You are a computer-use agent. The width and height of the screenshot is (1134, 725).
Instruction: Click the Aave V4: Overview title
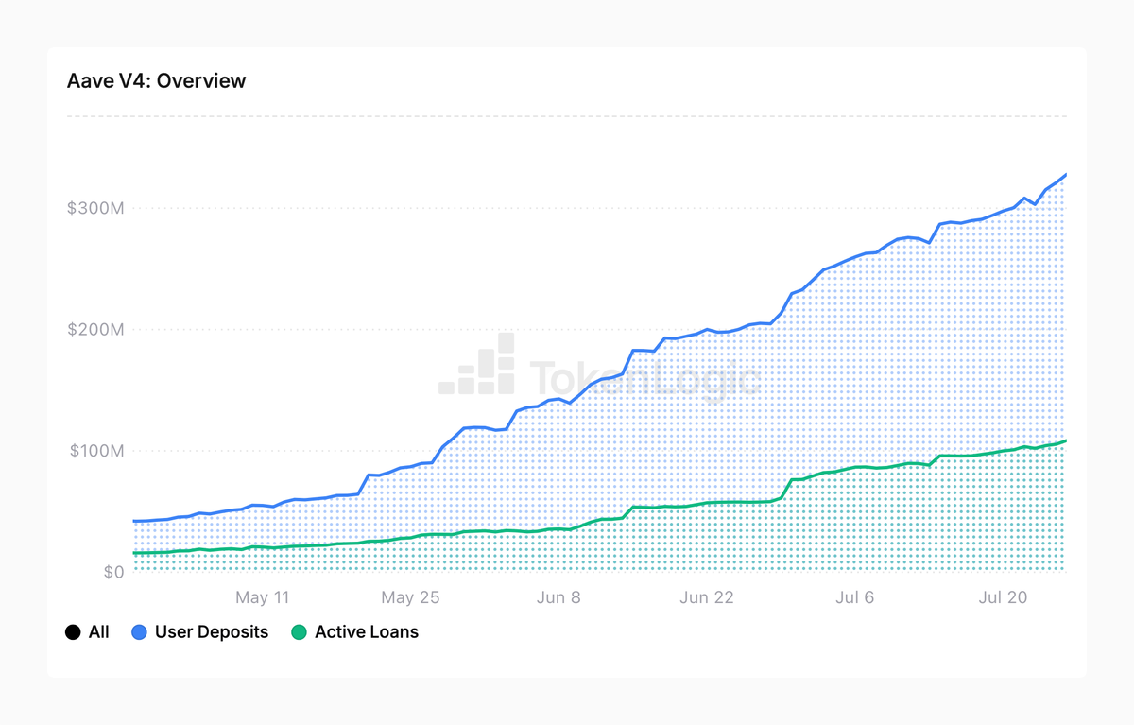tap(156, 81)
